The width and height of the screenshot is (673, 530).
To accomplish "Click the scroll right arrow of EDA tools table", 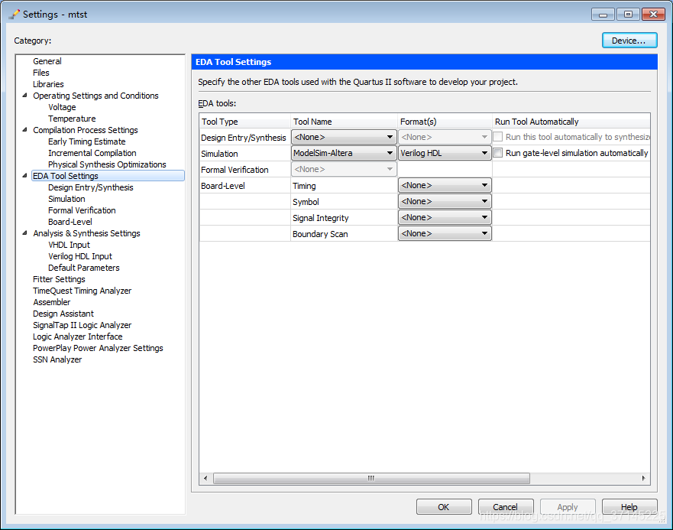I will [x=643, y=478].
